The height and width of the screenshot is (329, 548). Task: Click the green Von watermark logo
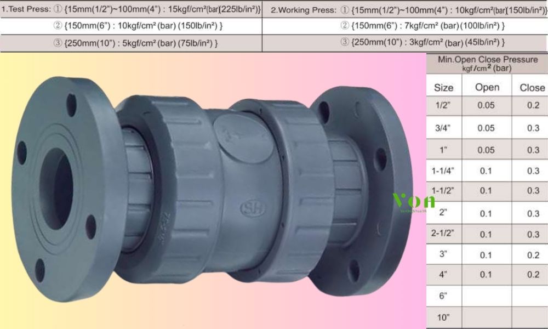[x=411, y=202]
